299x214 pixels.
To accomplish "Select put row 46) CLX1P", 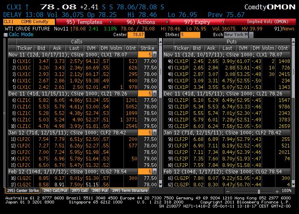I will click(x=227, y=61).
